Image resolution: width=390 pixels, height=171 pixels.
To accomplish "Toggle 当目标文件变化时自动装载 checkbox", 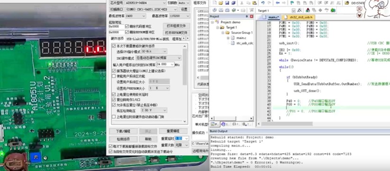I will pyautogui.click(x=111, y=152).
